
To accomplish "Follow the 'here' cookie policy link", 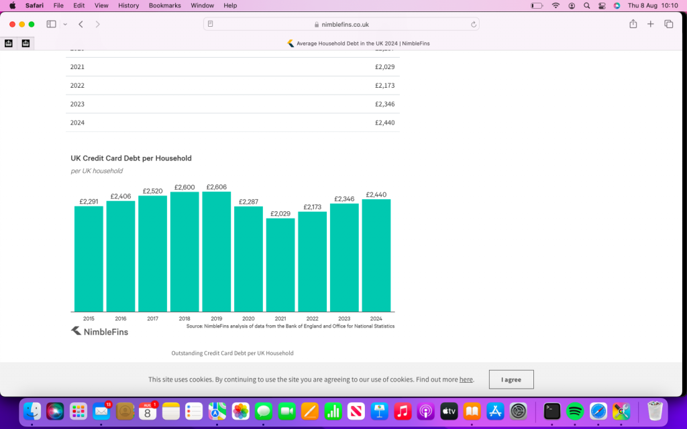I will point(466,379).
